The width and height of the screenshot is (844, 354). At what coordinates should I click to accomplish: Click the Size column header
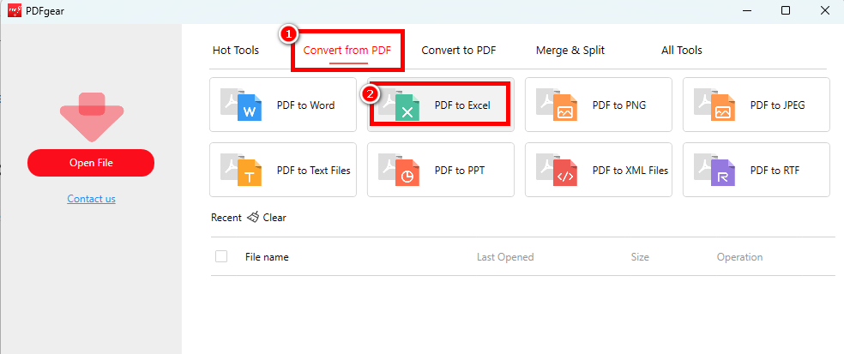click(x=640, y=257)
